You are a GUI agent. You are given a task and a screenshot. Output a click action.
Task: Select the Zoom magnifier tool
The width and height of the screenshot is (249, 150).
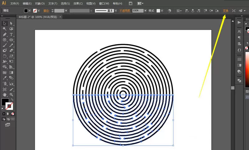[x=11, y=95]
